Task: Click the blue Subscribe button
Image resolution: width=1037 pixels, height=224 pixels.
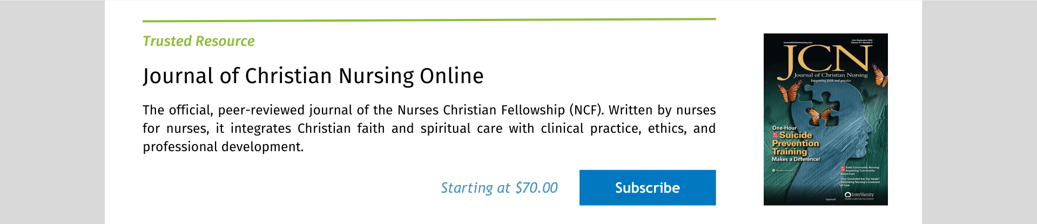Action: 647,188
